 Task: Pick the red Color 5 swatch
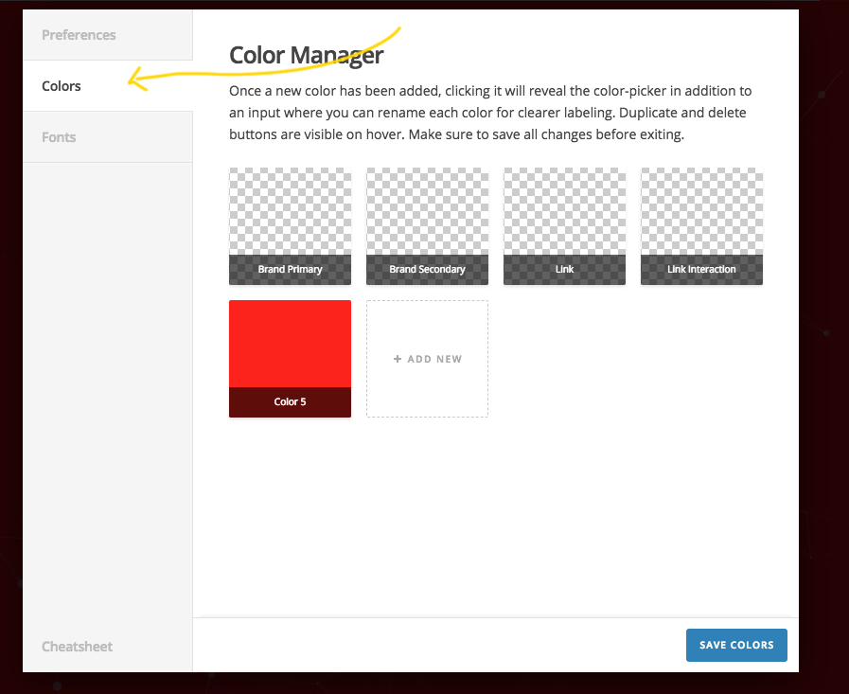click(290, 344)
